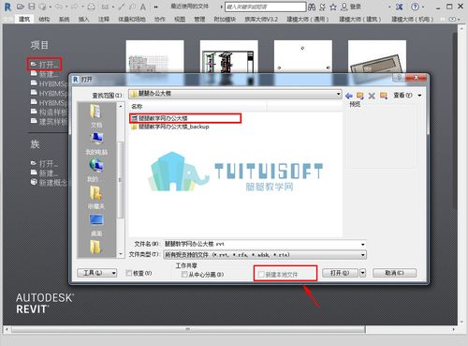Click the keyword search input field
This screenshot has width=468, height=346.
[265, 7]
